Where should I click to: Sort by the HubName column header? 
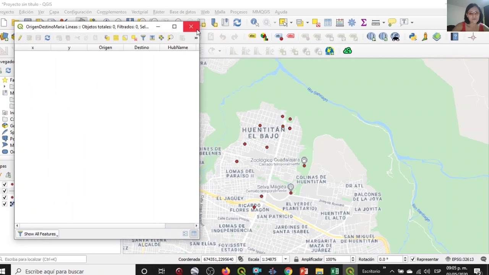(178, 47)
